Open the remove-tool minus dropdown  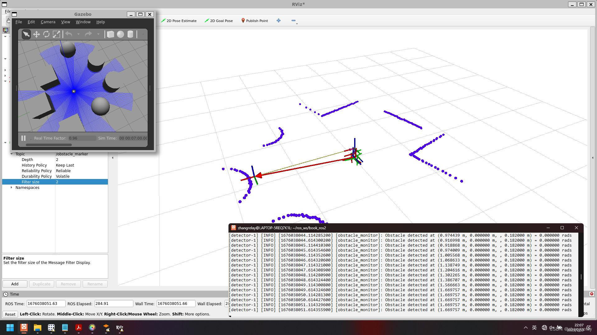294,21
